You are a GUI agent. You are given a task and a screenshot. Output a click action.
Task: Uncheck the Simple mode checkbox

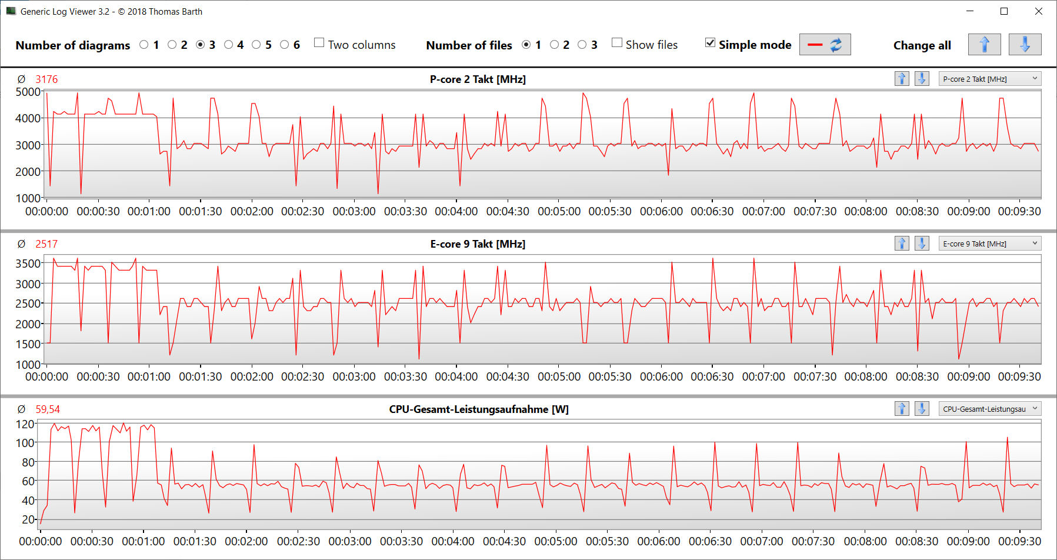point(711,43)
